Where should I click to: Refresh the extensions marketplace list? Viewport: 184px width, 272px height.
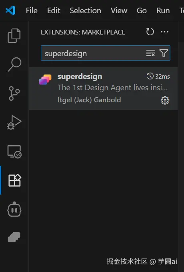150,32
